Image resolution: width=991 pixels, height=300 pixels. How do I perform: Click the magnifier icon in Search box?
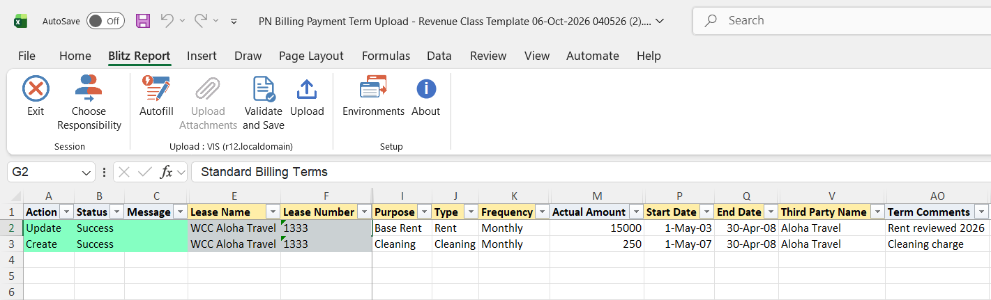pyautogui.click(x=711, y=21)
